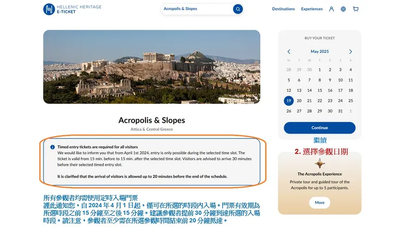Screen dimensions: 403x227
Task: Click the Attica & Central Greece subtitle
Action: pos(151,129)
